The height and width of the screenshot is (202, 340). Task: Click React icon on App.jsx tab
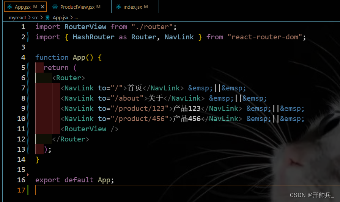click(9, 7)
